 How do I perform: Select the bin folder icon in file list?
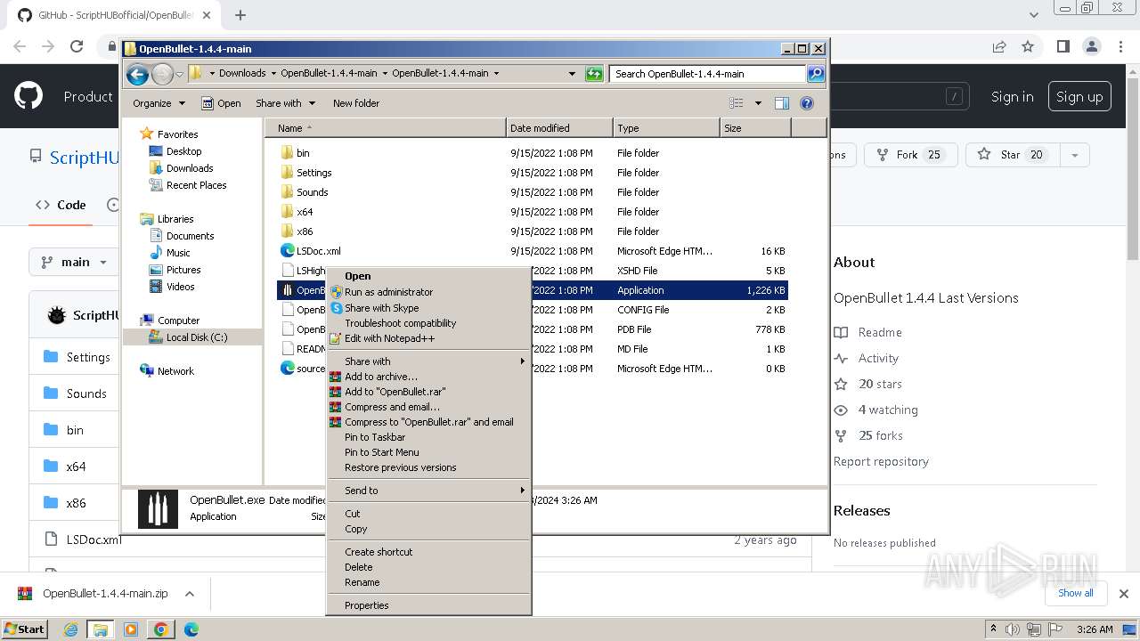coord(287,153)
